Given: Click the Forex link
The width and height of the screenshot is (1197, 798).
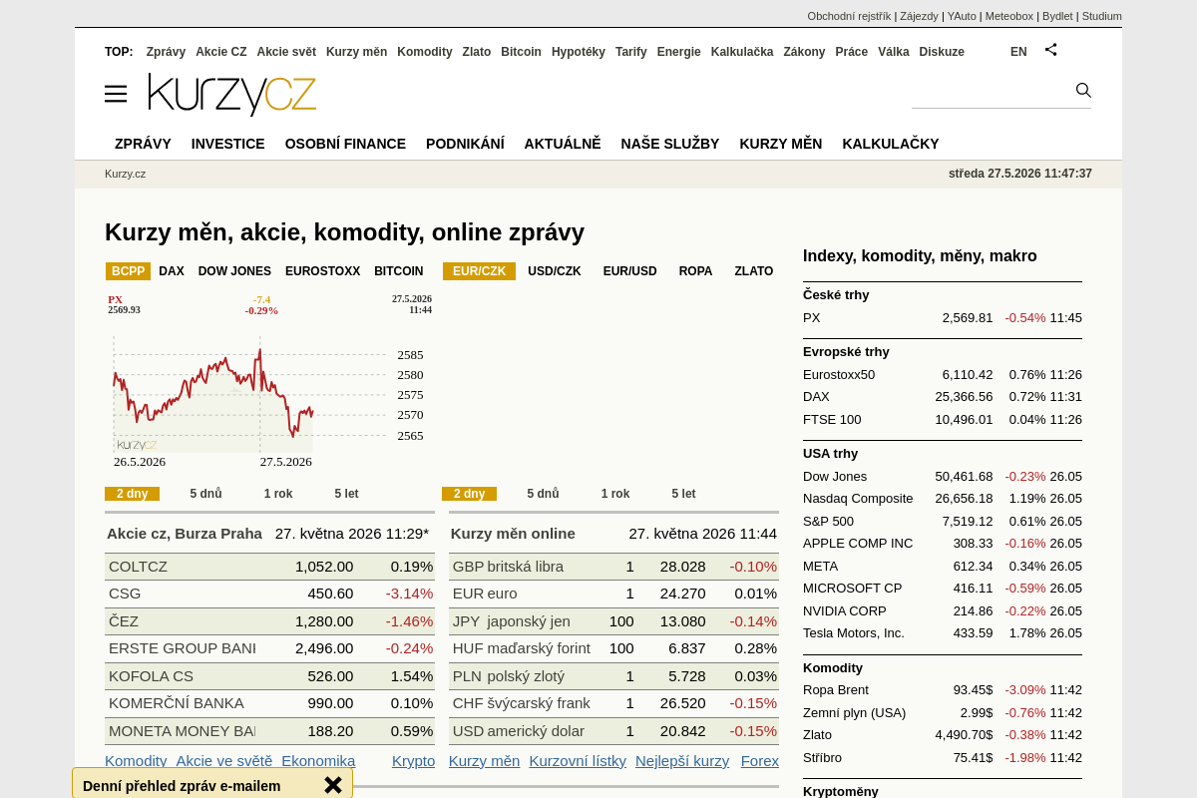Looking at the screenshot, I should [x=760, y=761].
